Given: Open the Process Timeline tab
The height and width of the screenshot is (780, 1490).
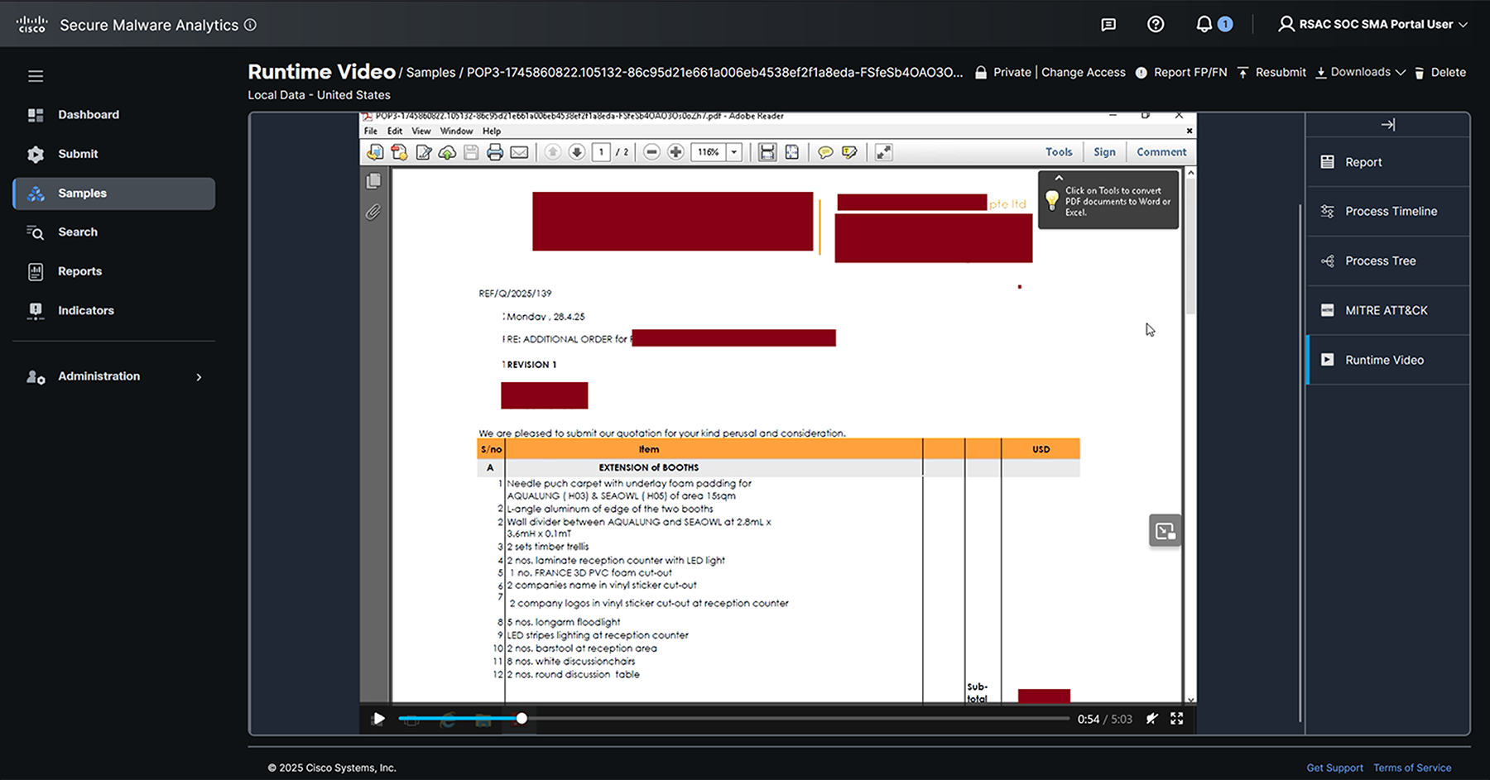Looking at the screenshot, I should click(x=1388, y=212).
